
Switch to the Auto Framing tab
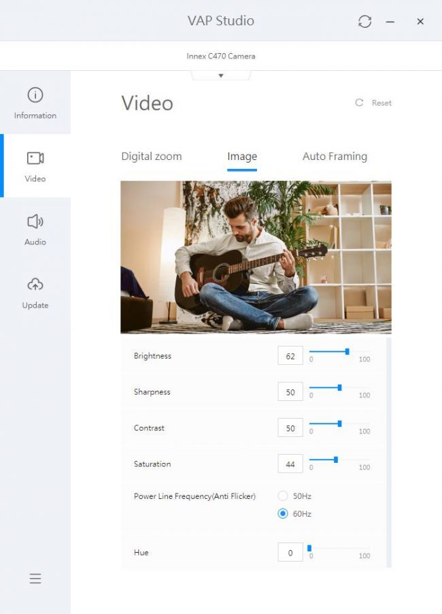tap(335, 157)
